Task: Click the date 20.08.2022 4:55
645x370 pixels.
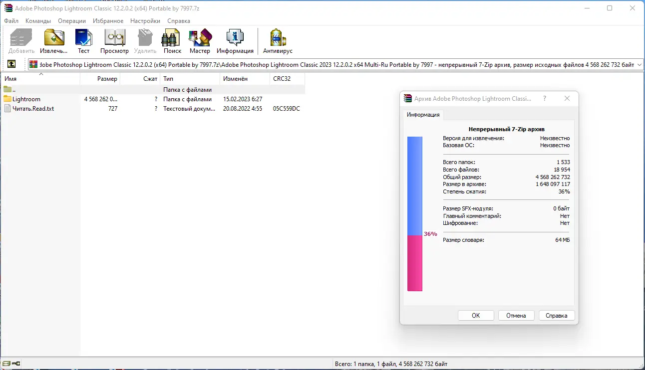Action: (x=243, y=109)
